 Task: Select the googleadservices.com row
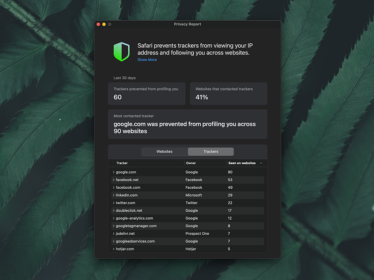188,241
